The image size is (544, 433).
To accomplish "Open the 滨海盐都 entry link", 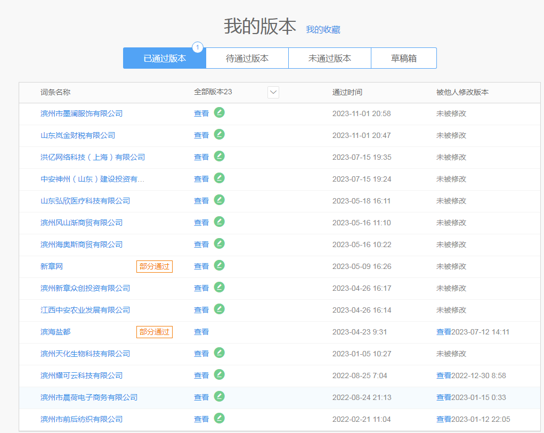I will (55, 332).
